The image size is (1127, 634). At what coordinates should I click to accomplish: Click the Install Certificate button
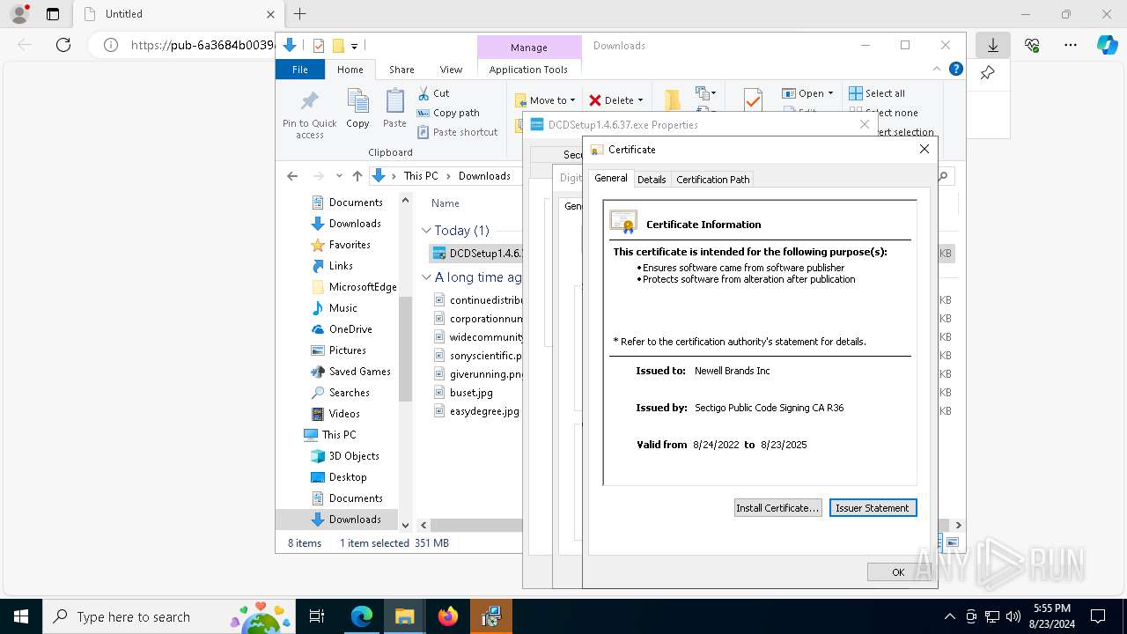click(x=777, y=508)
